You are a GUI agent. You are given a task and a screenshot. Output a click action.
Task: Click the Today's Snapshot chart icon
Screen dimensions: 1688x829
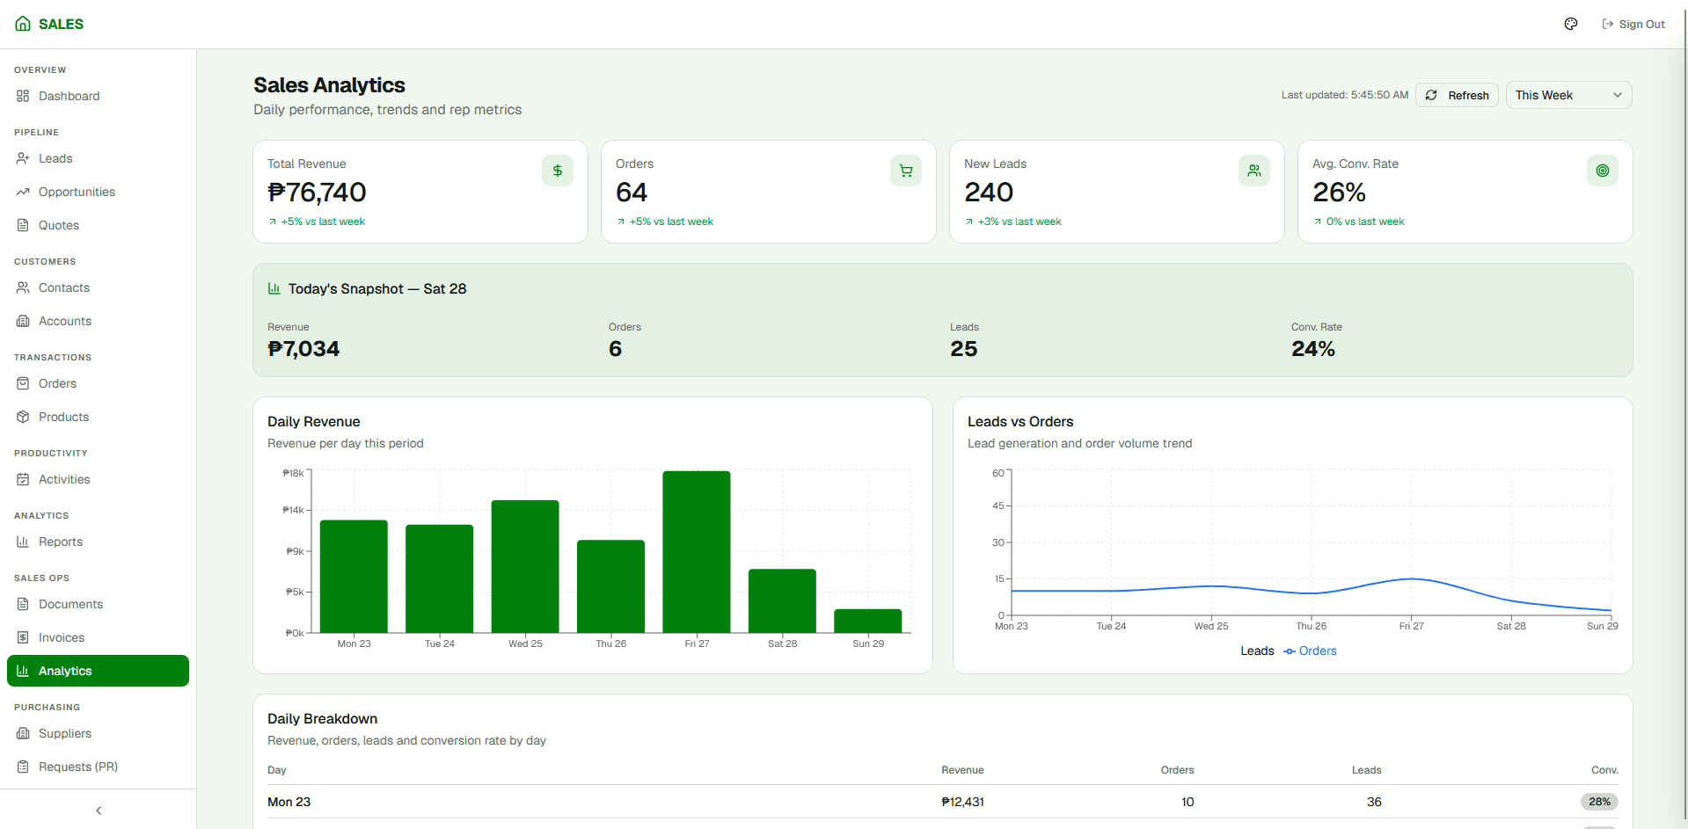[274, 288]
